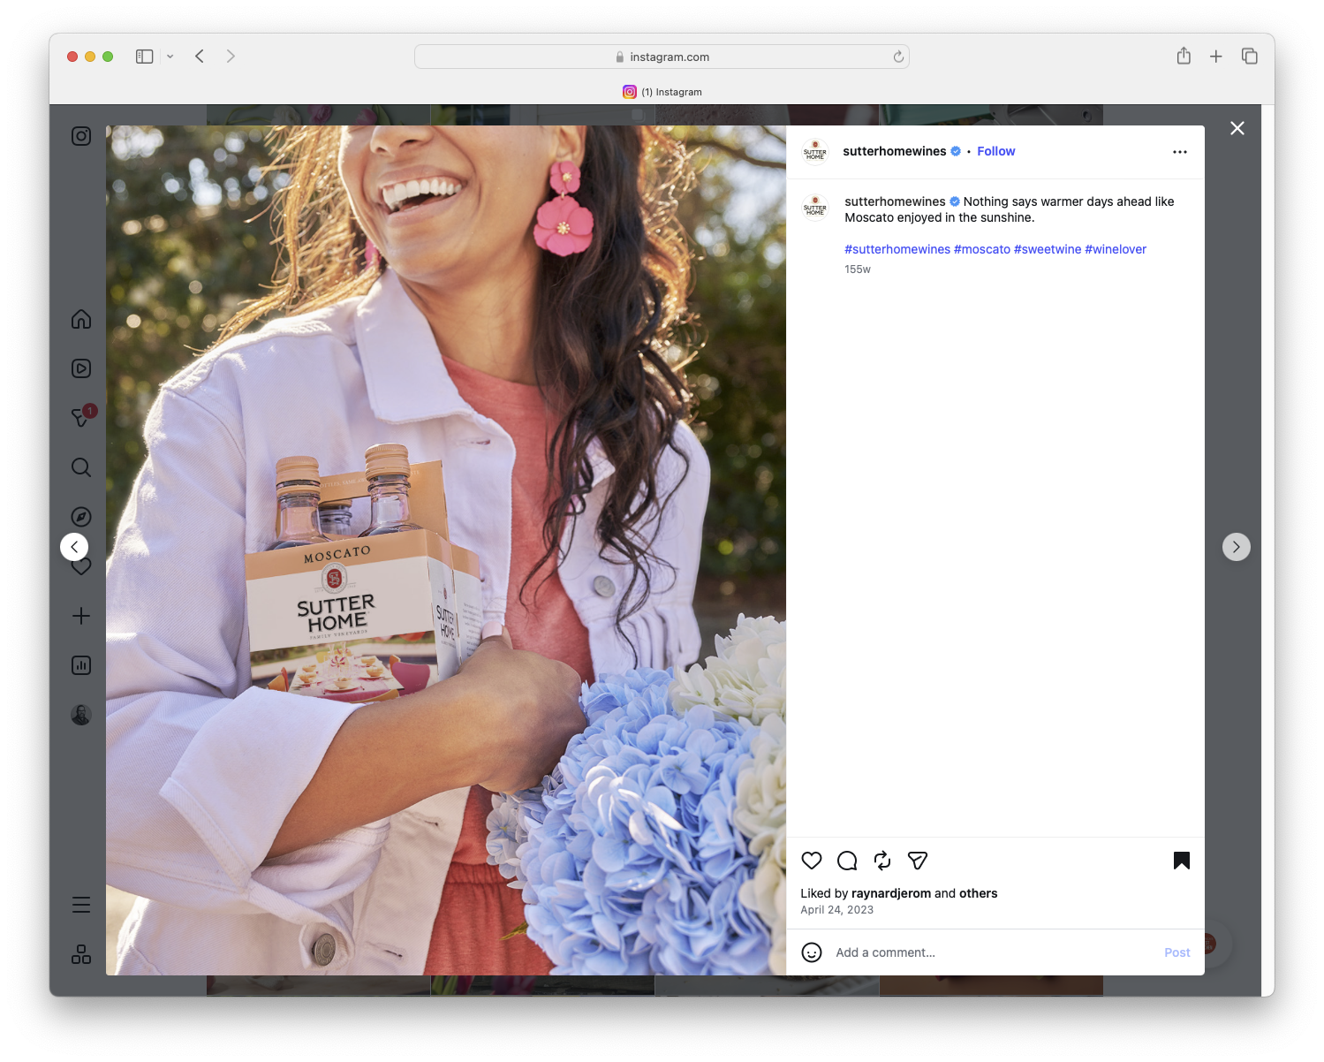Click the Sutter Home avatar in the header
Screen dimensions: 1324x1062
click(x=815, y=152)
